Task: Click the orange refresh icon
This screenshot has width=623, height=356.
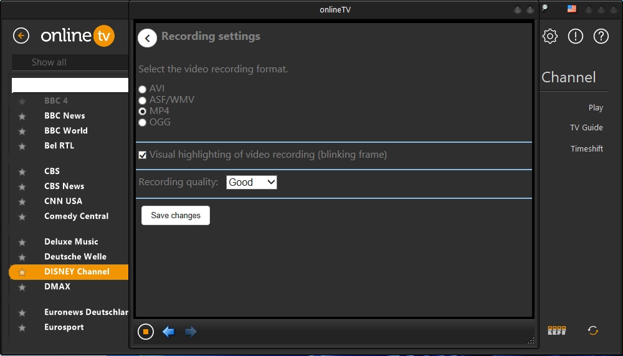Action: (593, 330)
